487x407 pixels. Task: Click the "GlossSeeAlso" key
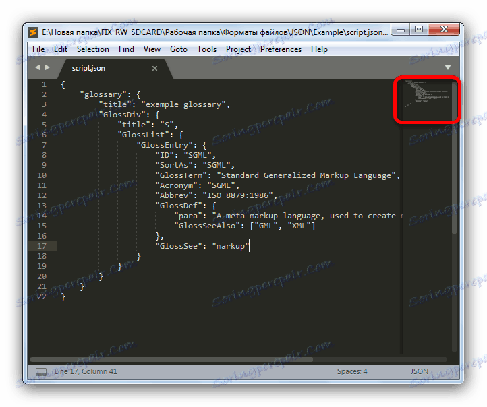click(207, 226)
